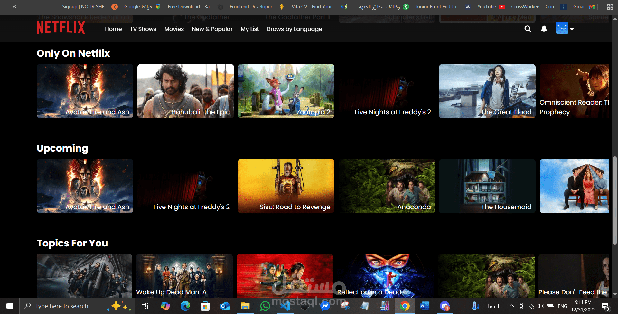The width and height of the screenshot is (618, 314).
Task: Switch ENG input language indicator
Action: tap(562, 306)
